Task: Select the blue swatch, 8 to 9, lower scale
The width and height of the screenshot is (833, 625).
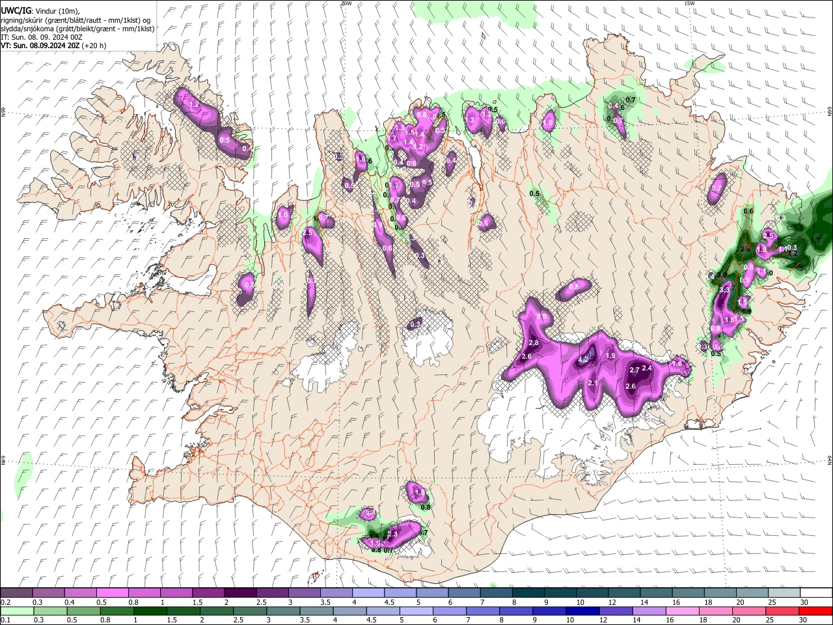Action: 516,611
